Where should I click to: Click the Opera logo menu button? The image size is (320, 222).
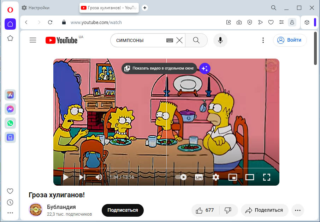(x=10, y=10)
